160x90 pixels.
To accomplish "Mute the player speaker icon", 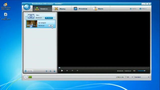I will coord(134,71).
